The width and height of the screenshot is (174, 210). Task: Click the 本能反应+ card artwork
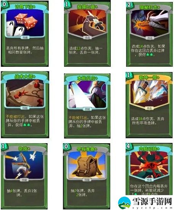88,94
